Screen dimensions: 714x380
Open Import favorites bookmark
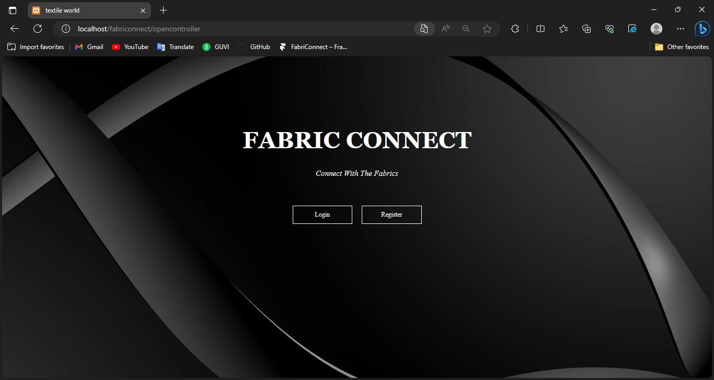coord(36,47)
